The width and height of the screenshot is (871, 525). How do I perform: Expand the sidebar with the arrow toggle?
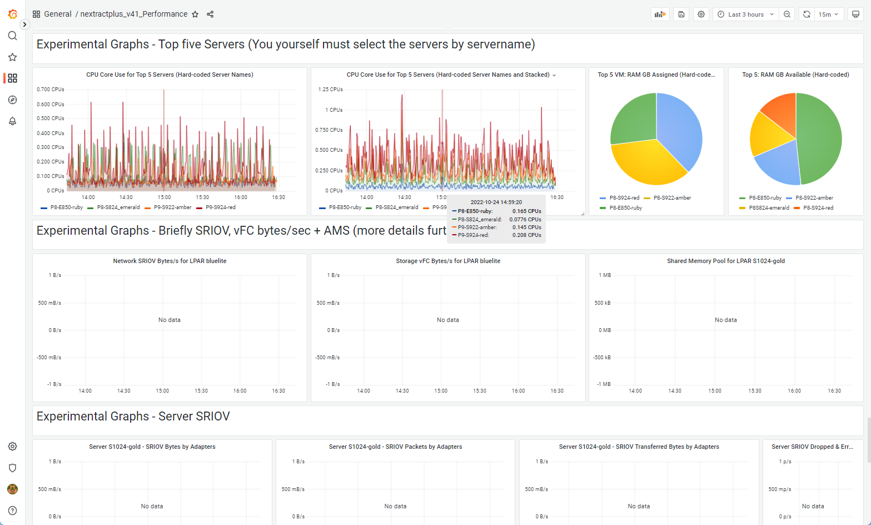[x=24, y=24]
